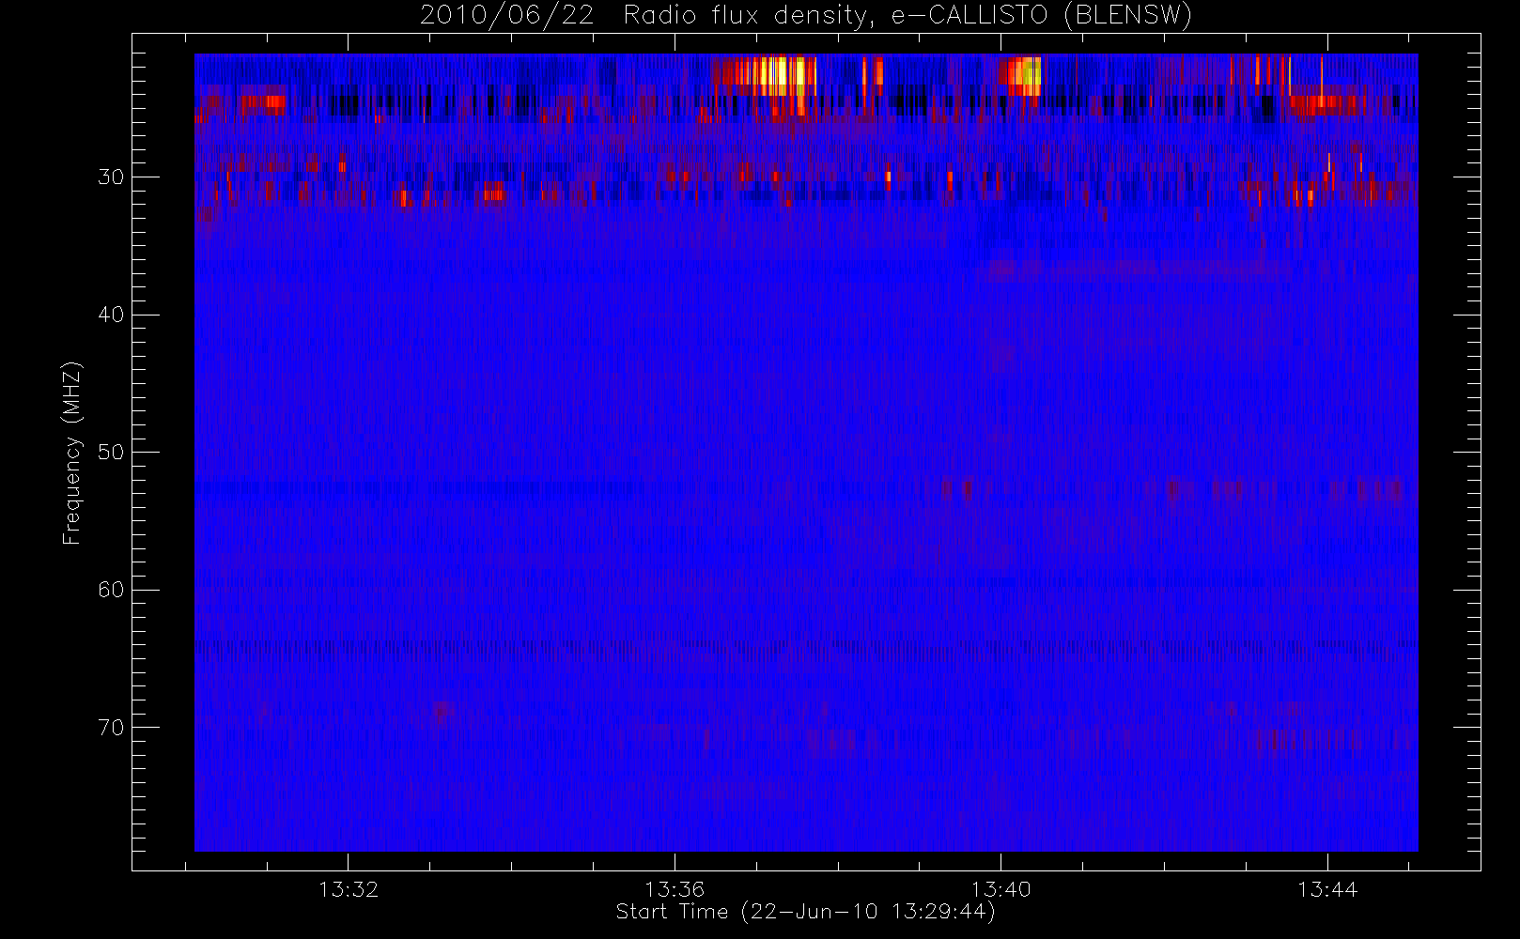Click the plot title 'Radio flux density, e-CALLISTO (BLENSW)'
This screenshot has height=939, width=1520.
tap(907, 16)
